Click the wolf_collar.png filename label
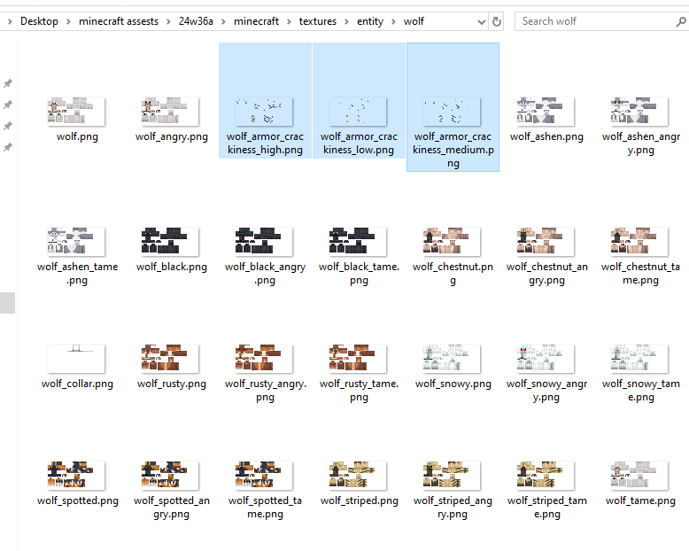This screenshot has height=551, width=689. click(x=77, y=384)
